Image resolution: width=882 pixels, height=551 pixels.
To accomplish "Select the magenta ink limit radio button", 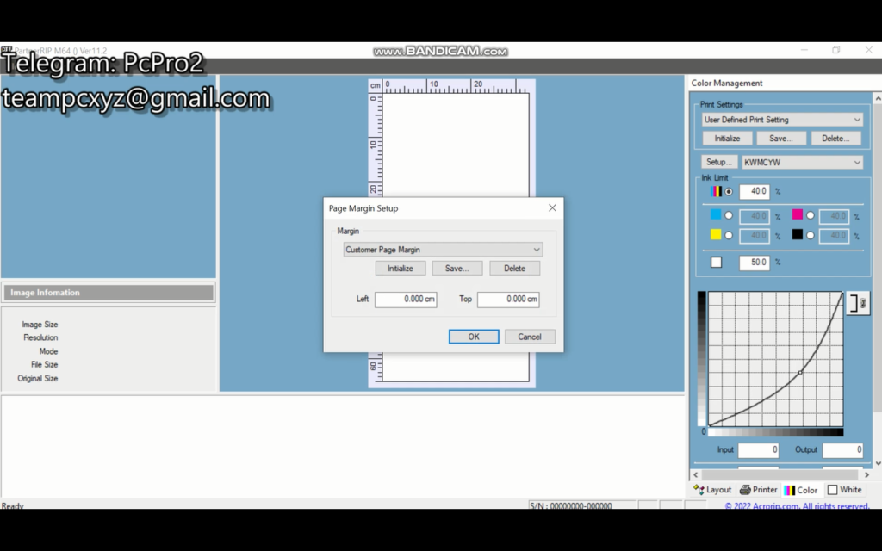I will click(x=810, y=215).
